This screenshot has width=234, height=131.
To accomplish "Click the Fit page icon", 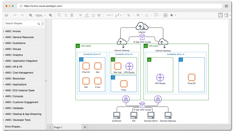I will pos(165,15).
